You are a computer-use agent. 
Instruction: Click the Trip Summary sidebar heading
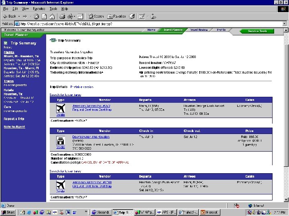pos(23,43)
